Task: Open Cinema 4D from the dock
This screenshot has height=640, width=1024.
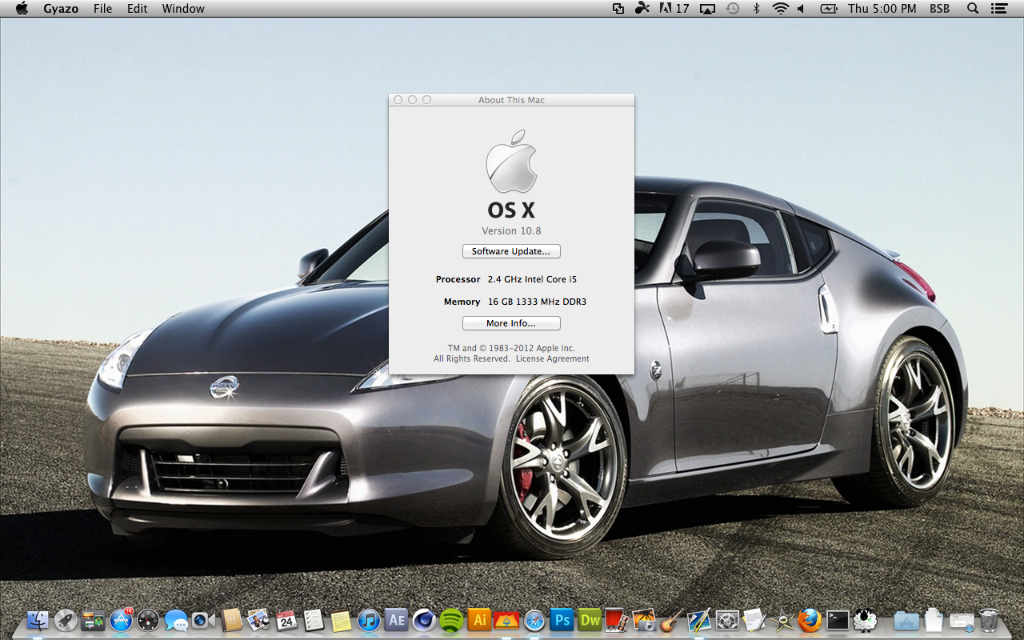Action: pyautogui.click(x=424, y=619)
